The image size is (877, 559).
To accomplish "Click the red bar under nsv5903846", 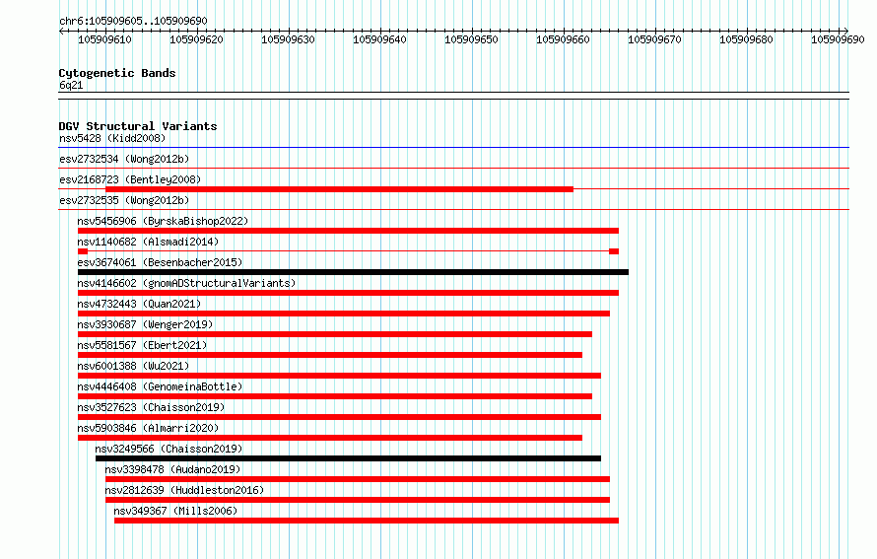I will point(330,438).
